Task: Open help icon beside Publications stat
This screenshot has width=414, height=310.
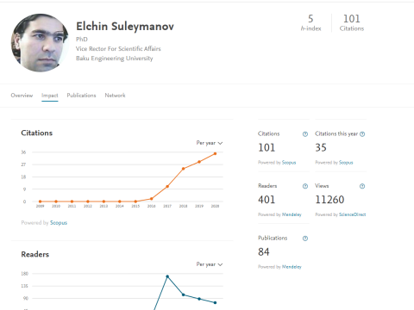Action: pos(305,239)
